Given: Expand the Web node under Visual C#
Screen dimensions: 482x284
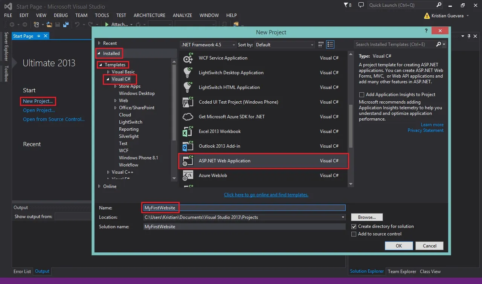Looking at the screenshot, I should [x=116, y=101].
